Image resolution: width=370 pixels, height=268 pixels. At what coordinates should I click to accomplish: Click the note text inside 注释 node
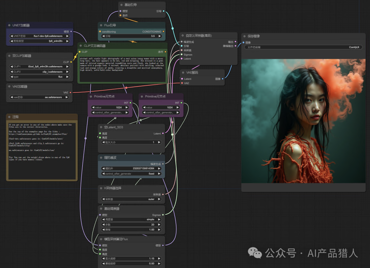click(42, 151)
